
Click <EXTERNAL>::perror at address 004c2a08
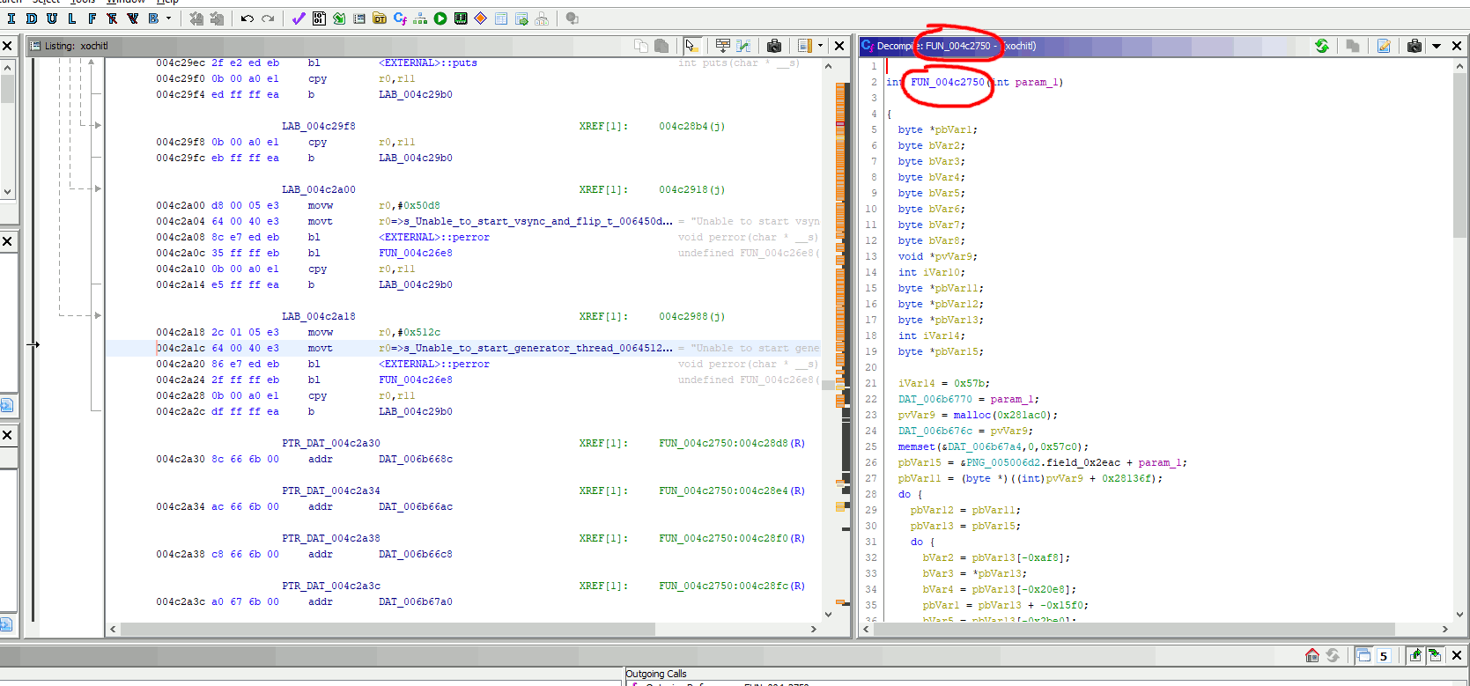click(434, 238)
